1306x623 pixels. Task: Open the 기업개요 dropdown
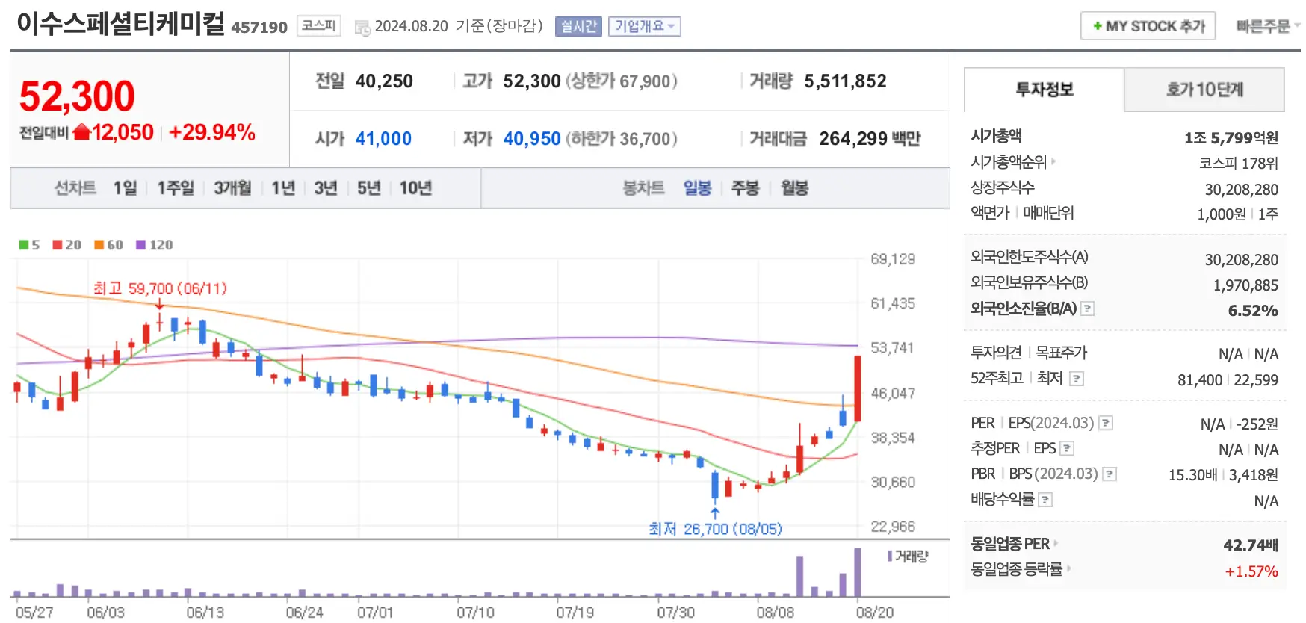(644, 26)
